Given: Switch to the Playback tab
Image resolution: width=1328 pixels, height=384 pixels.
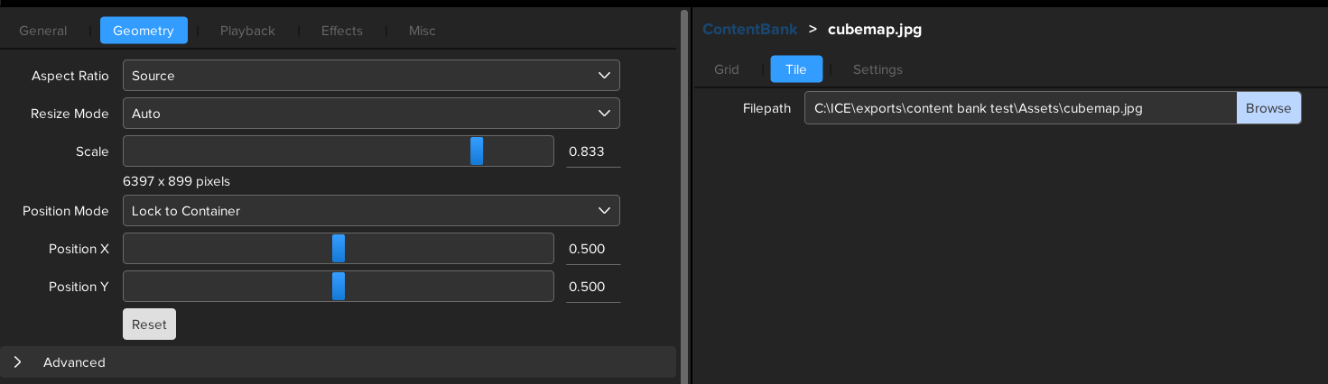Looking at the screenshot, I should pyautogui.click(x=247, y=31).
